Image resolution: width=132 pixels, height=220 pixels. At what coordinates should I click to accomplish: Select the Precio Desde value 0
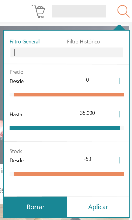[87, 80]
